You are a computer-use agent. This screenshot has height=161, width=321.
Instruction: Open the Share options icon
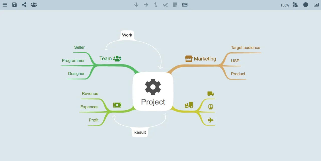[24, 4]
